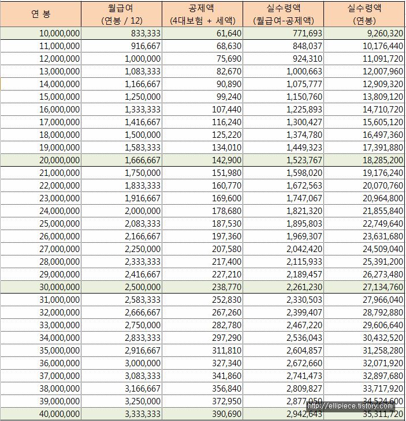Click the cell 61,640

(x=203, y=33)
